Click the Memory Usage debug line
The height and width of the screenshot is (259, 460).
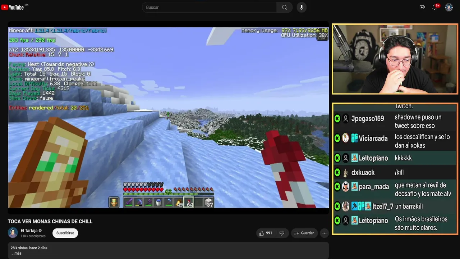(x=284, y=31)
